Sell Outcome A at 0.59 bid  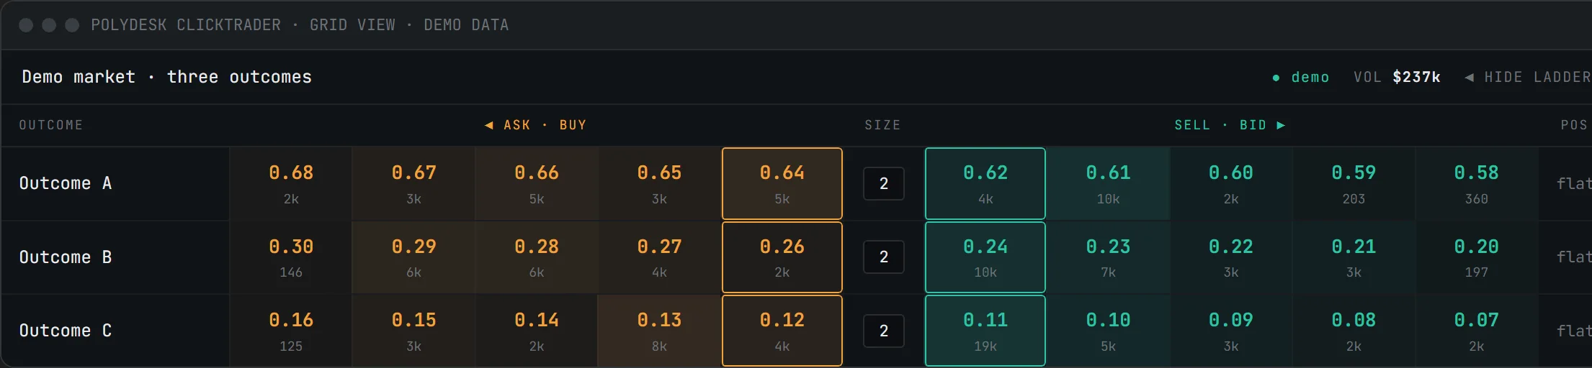pyautogui.click(x=1354, y=183)
